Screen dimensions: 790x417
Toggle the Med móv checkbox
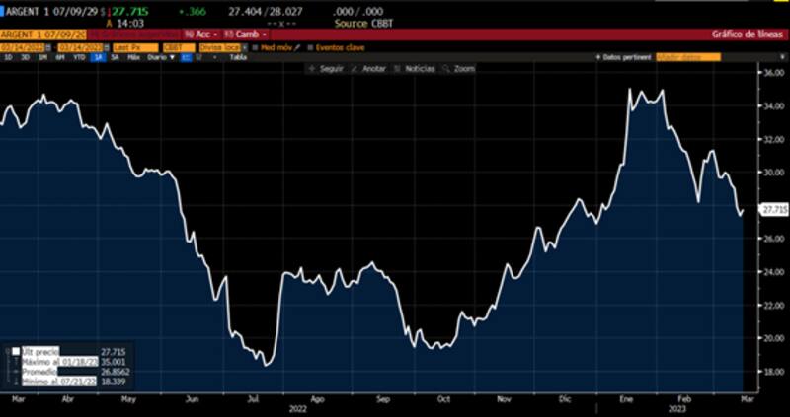click(x=256, y=46)
